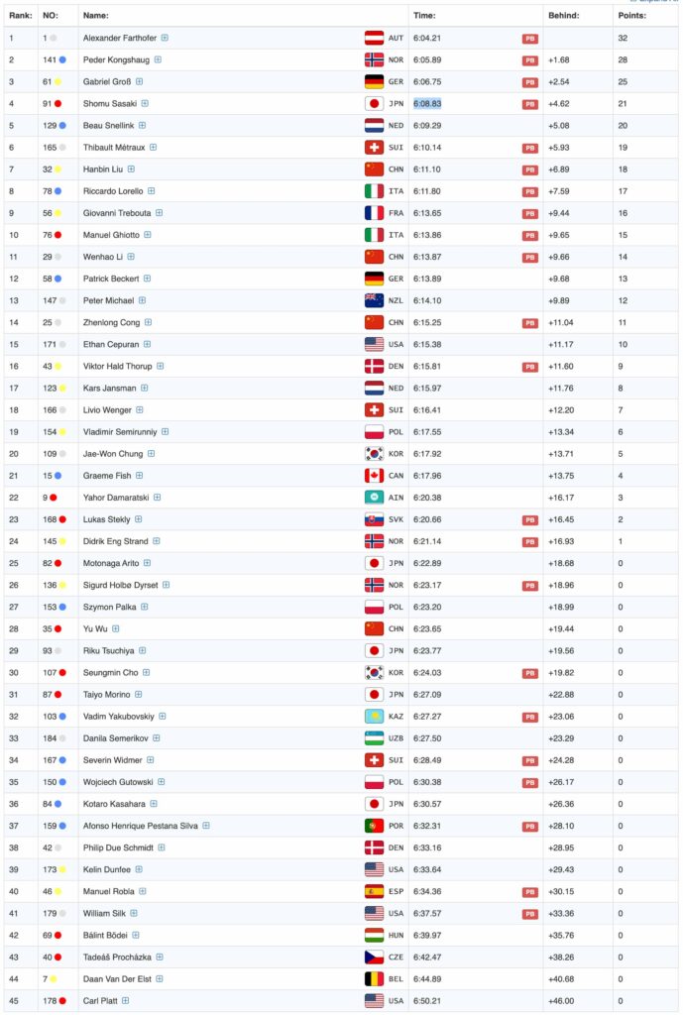Click the AIN flag for Yahor Damaratski

click(374, 498)
